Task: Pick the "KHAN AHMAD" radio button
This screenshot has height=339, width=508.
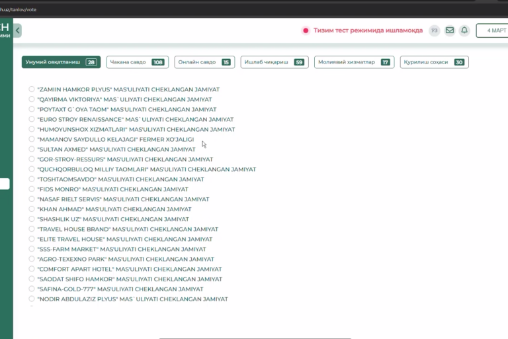Action: click(32, 209)
